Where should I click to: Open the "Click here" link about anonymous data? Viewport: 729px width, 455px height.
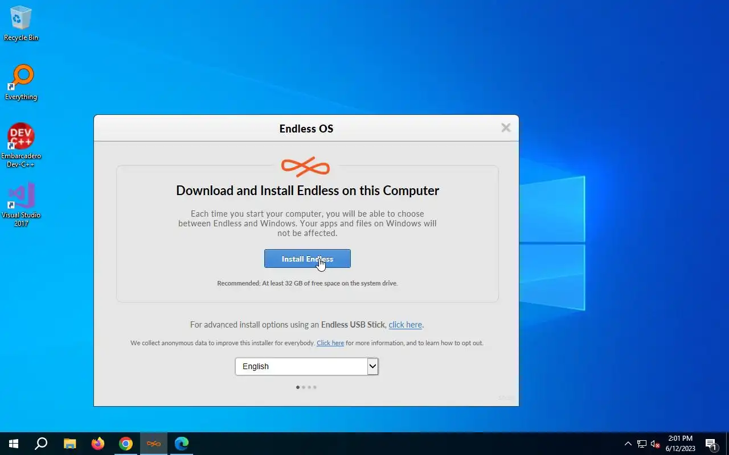click(x=330, y=343)
